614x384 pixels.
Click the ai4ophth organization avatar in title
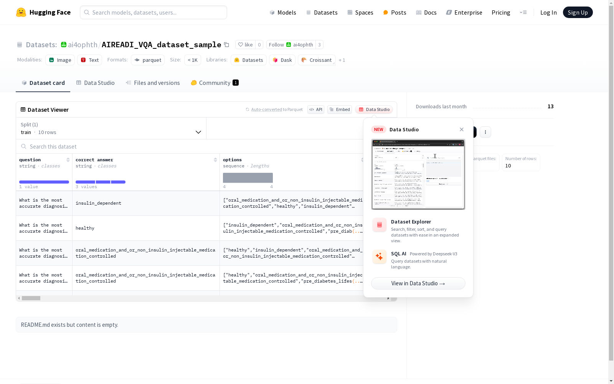[64, 45]
